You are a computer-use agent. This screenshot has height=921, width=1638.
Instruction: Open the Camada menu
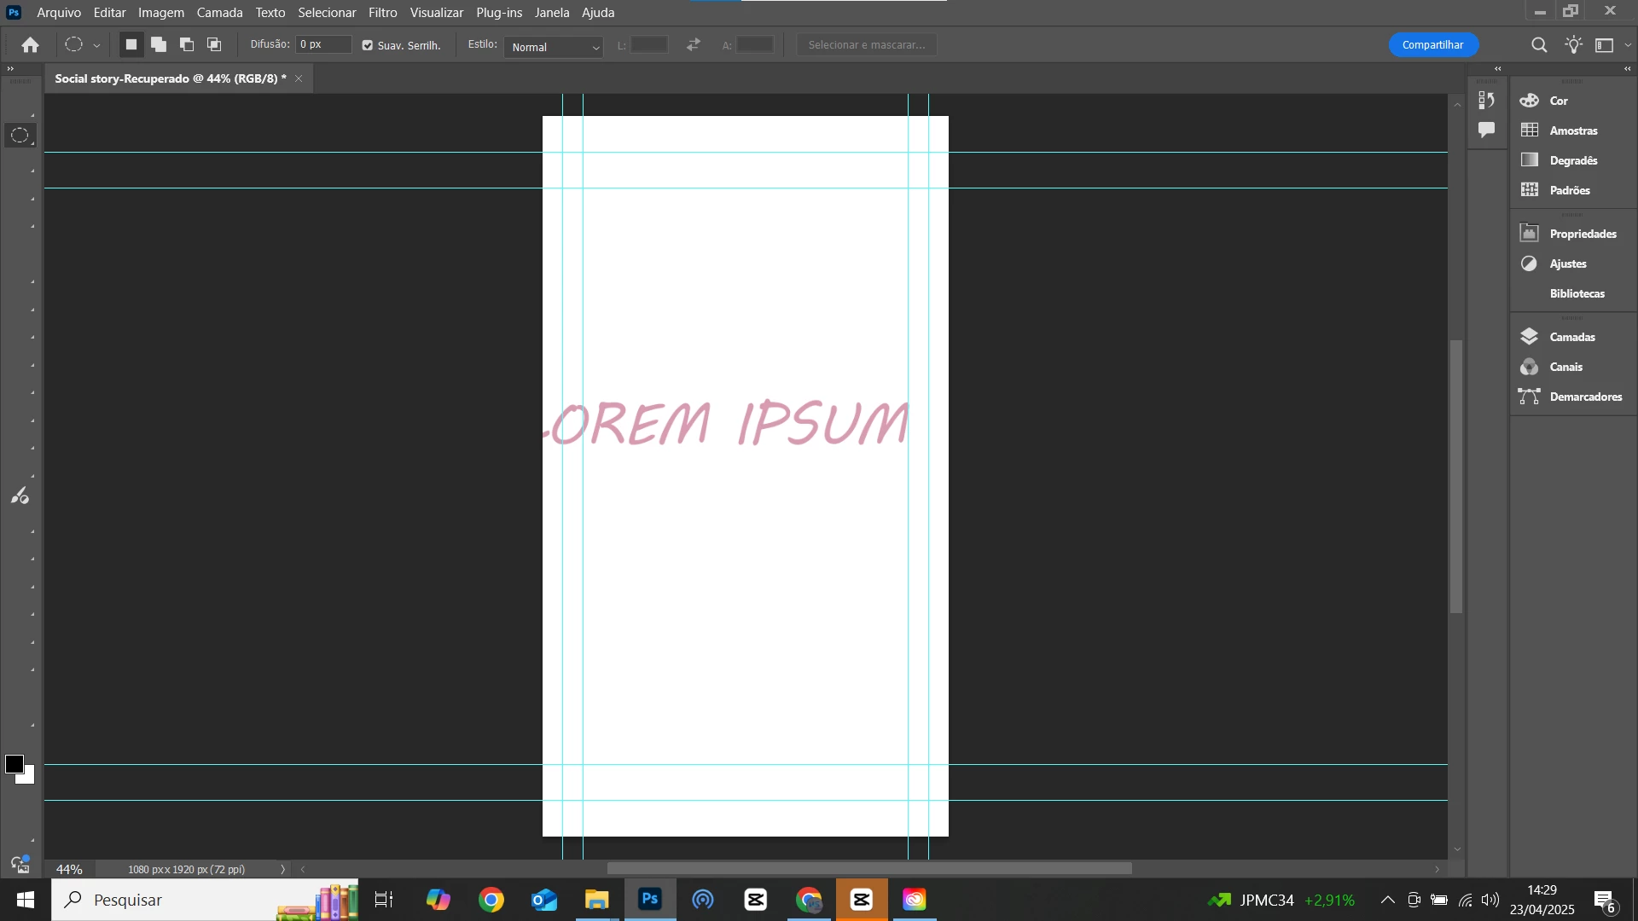click(219, 13)
